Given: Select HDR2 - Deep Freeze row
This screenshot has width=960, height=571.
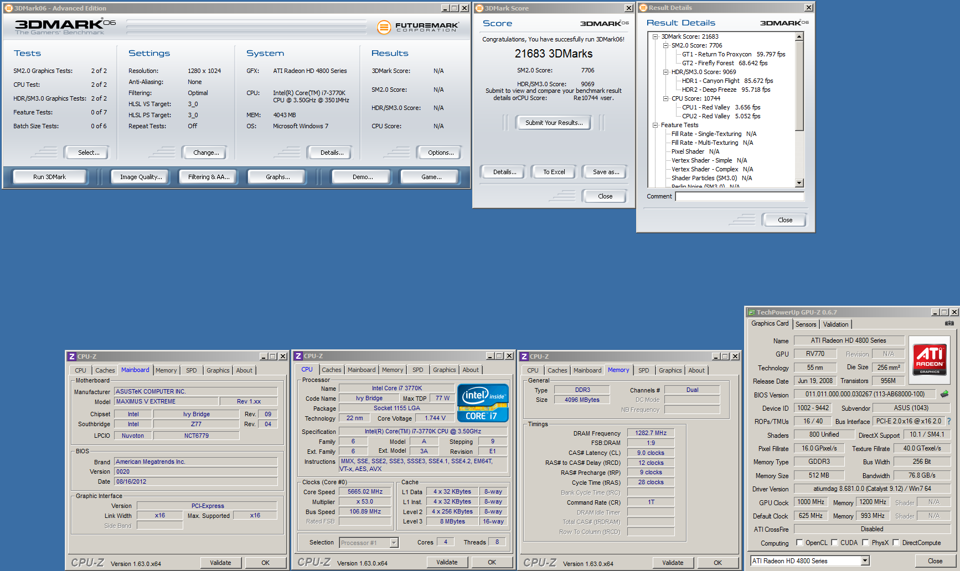Looking at the screenshot, I should [x=726, y=90].
